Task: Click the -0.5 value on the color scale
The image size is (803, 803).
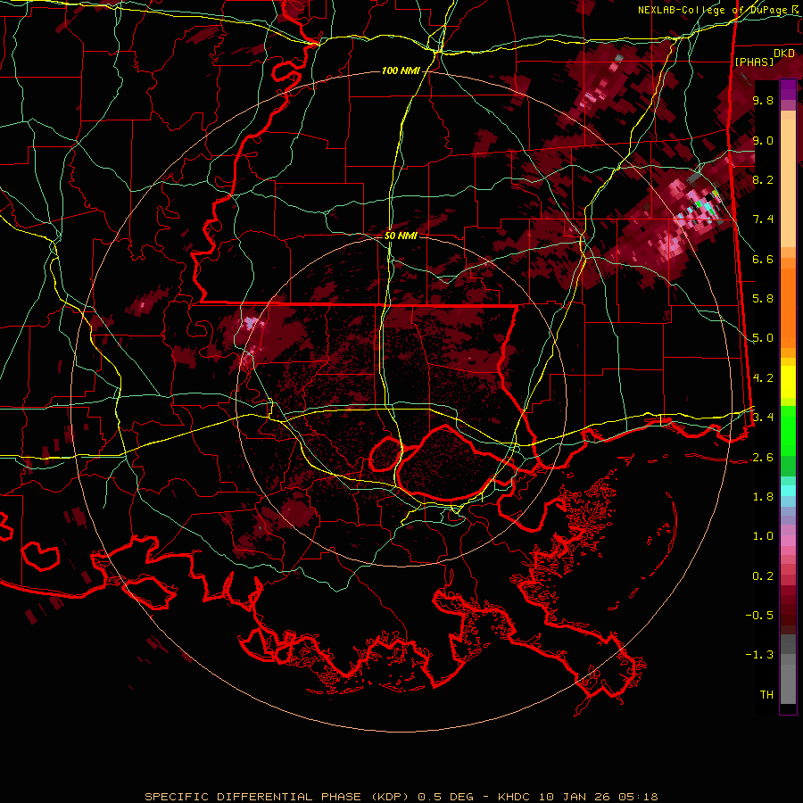Action: 759,616
